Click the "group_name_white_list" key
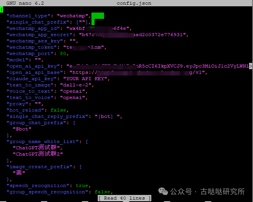 [x=43, y=141]
